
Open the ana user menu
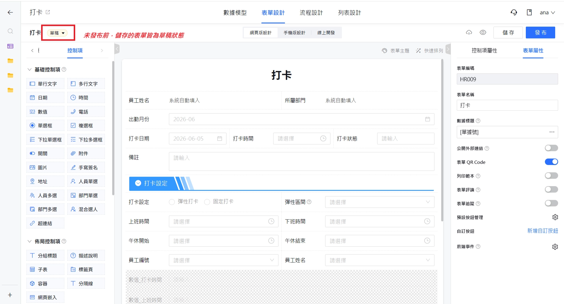547,13
